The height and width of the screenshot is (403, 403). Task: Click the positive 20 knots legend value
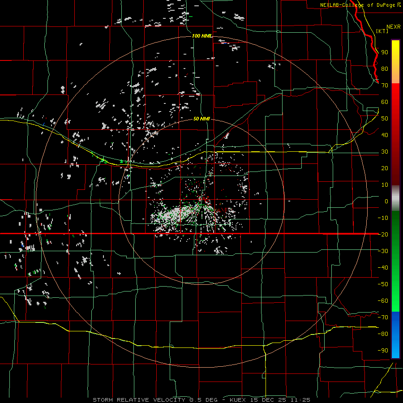[x=385, y=168]
